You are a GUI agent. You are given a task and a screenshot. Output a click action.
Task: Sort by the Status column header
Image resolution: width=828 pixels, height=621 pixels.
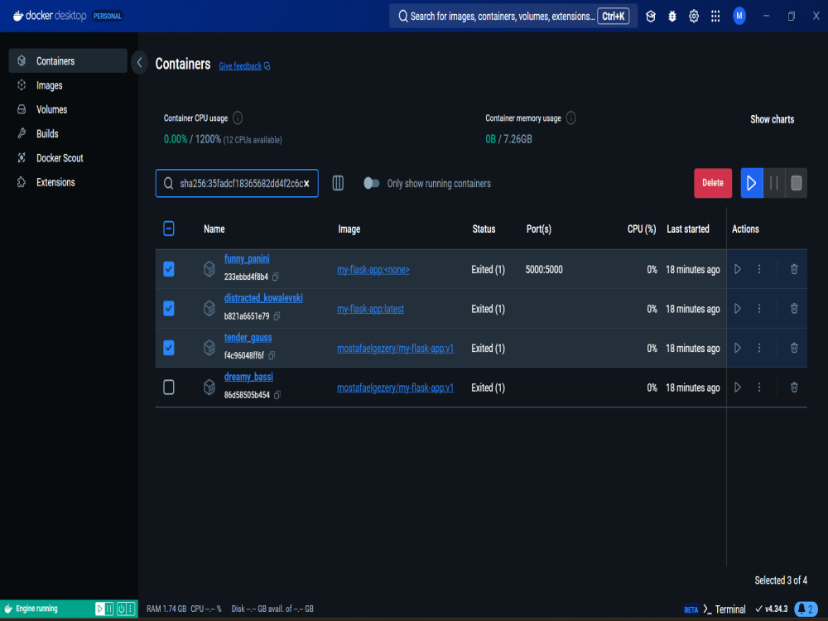pos(484,229)
